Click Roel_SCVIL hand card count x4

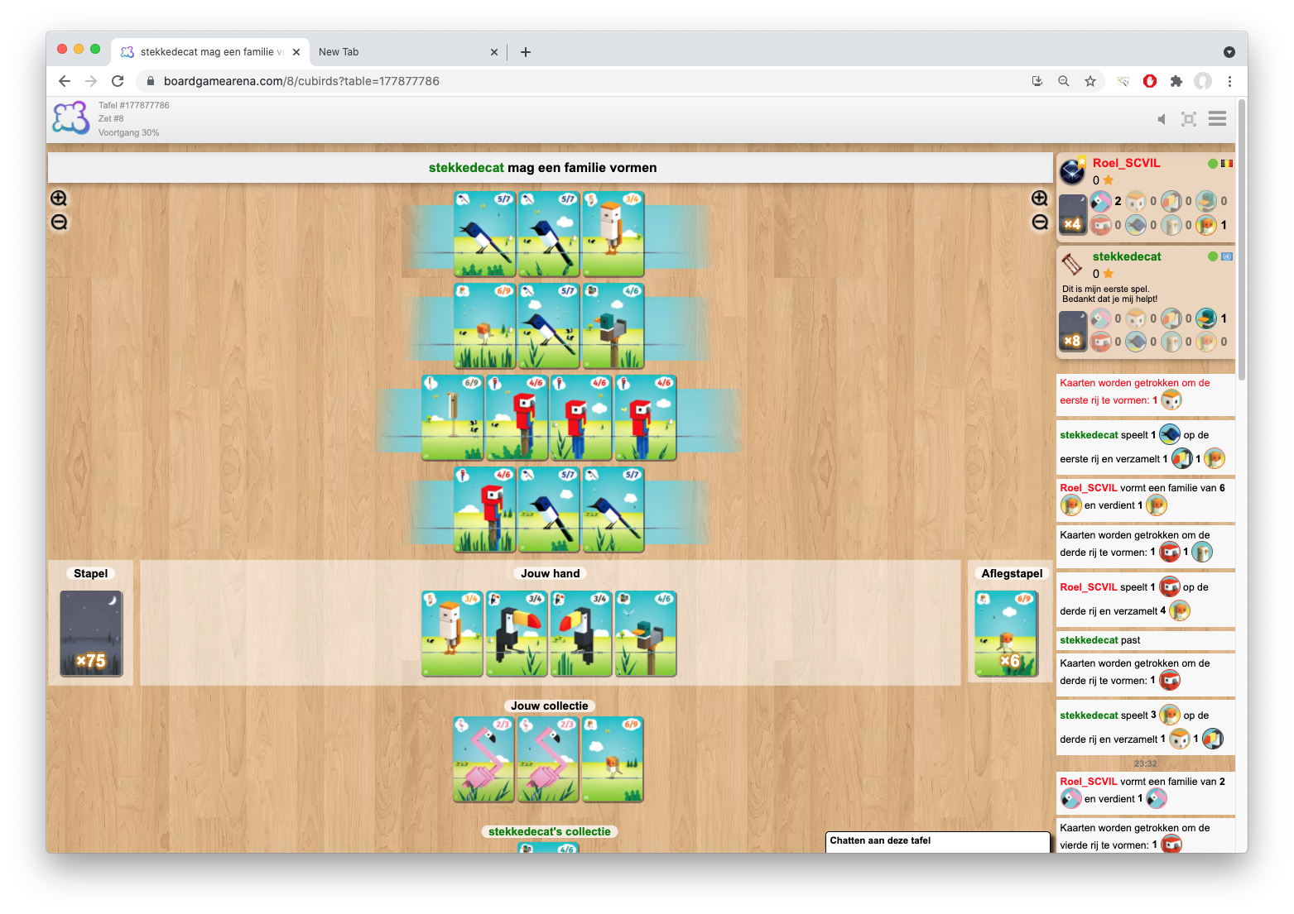tap(1073, 214)
